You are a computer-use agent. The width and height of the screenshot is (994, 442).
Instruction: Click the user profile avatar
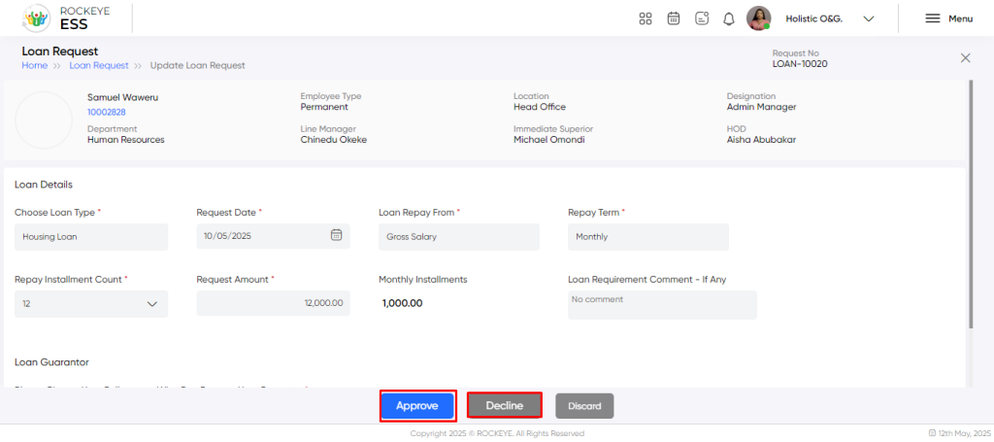click(x=758, y=18)
